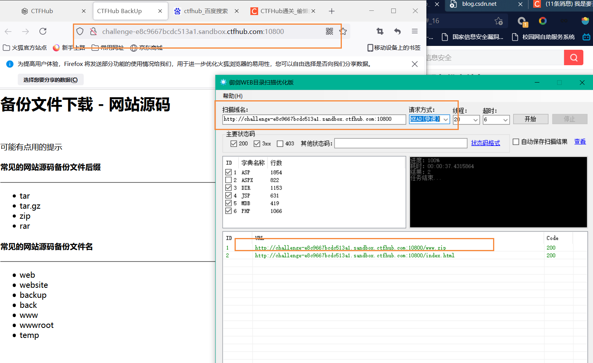The height and width of the screenshot is (363, 593).
Task: Close the CTFHub tab
Action: 84,11
